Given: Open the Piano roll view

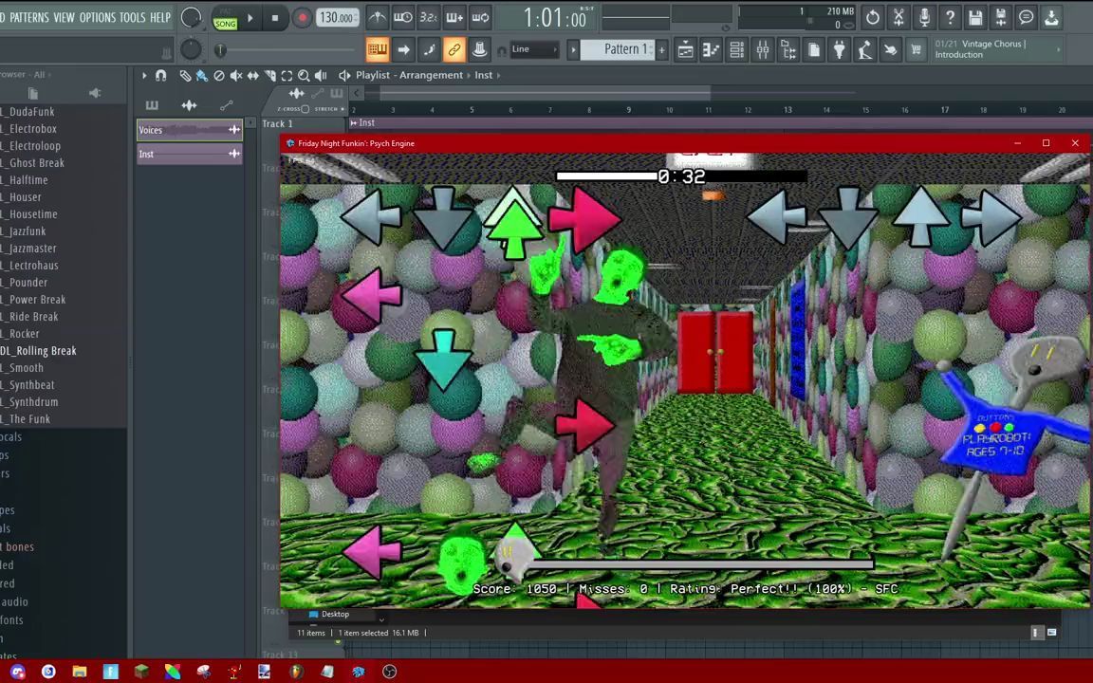Looking at the screenshot, I should [x=711, y=49].
